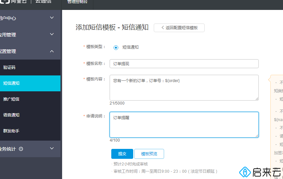Expand the 应用管理 sidebar section
This screenshot has width=283, height=179.
pyautogui.click(x=52, y=34)
